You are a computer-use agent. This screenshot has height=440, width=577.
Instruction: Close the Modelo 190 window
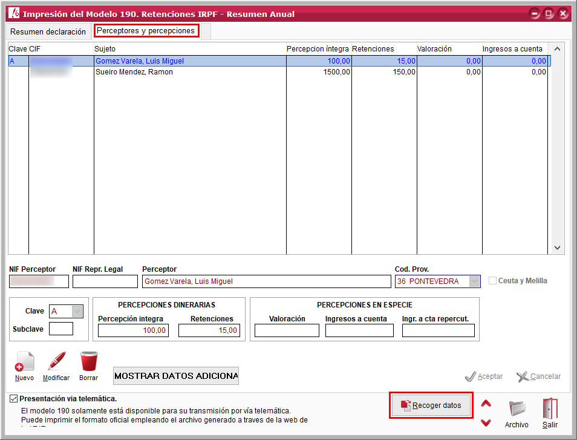point(563,14)
